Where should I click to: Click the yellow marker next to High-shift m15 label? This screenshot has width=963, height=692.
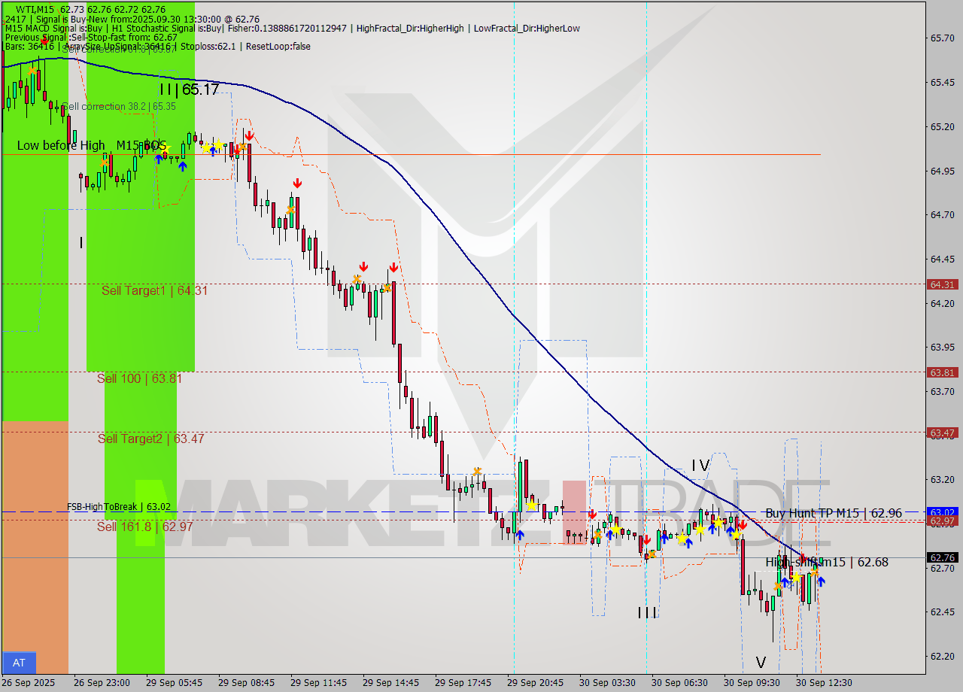point(797,577)
